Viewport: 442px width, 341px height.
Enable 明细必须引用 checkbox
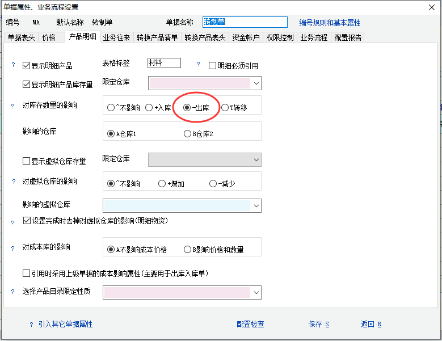[213, 66]
